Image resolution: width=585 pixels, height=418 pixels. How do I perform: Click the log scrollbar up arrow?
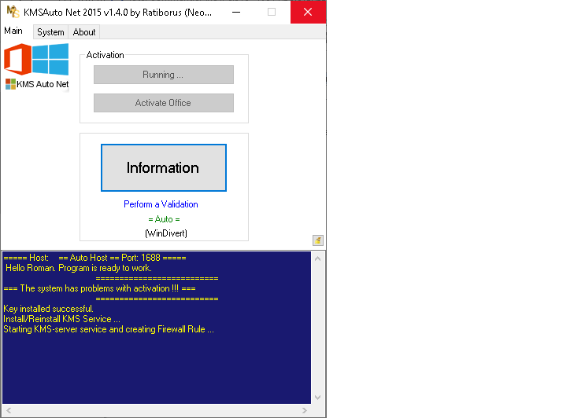pyautogui.click(x=318, y=258)
